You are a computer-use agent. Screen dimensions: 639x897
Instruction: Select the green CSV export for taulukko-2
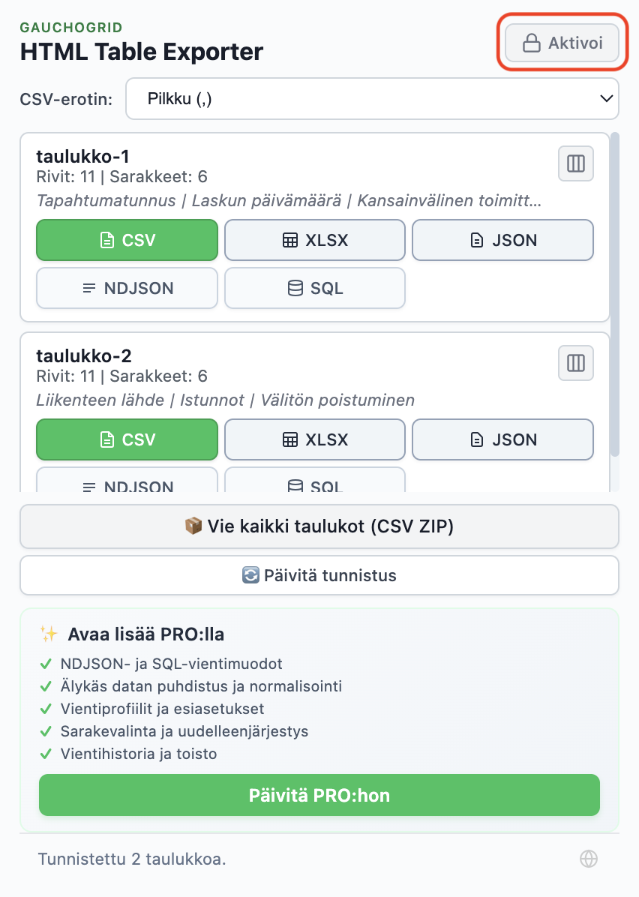(x=127, y=439)
